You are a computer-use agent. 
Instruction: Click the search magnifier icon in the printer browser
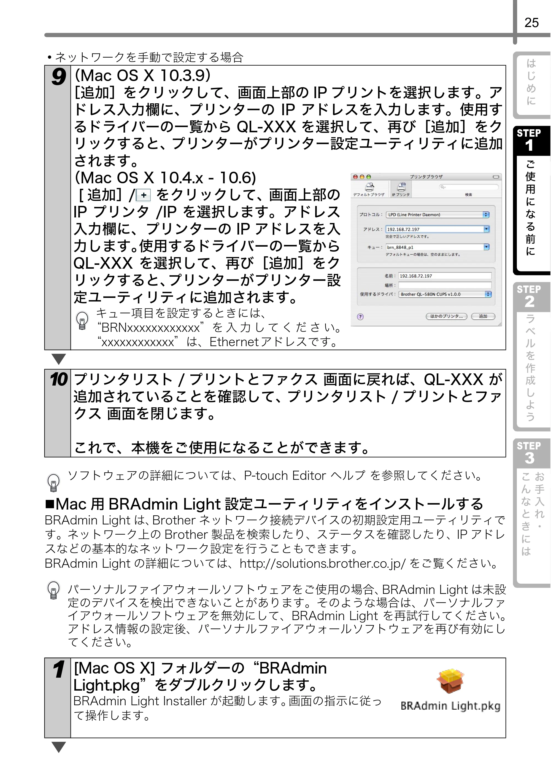(442, 187)
